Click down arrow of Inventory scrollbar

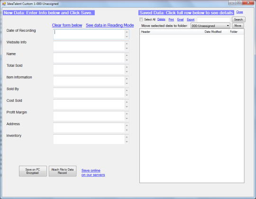pos(127,142)
